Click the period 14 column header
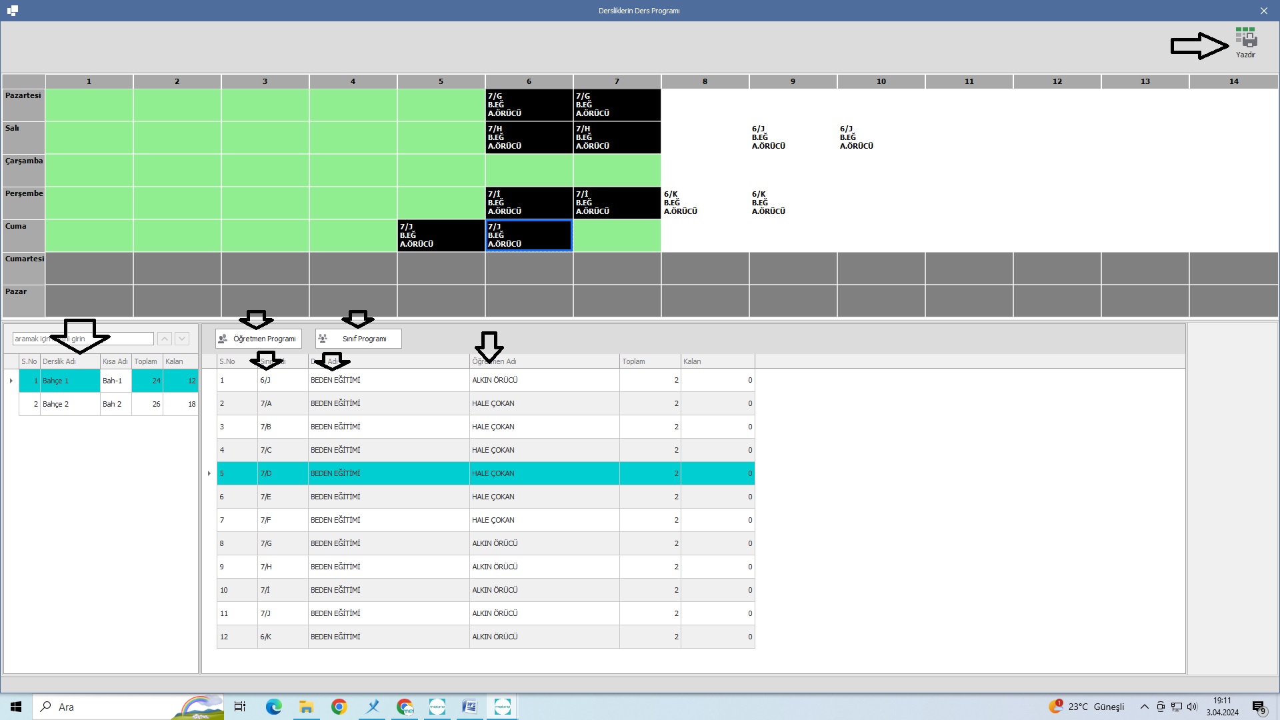 [1233, 81]
